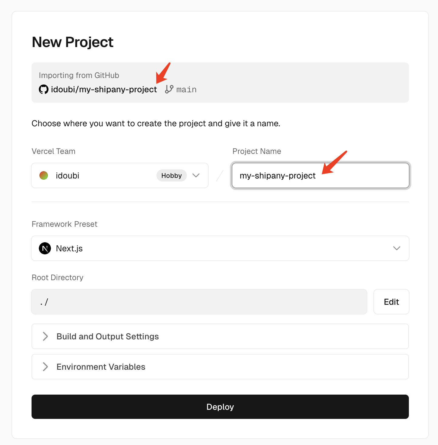Click the Hobby plan badge
438x445 pixels.
[x=171, y=175]
